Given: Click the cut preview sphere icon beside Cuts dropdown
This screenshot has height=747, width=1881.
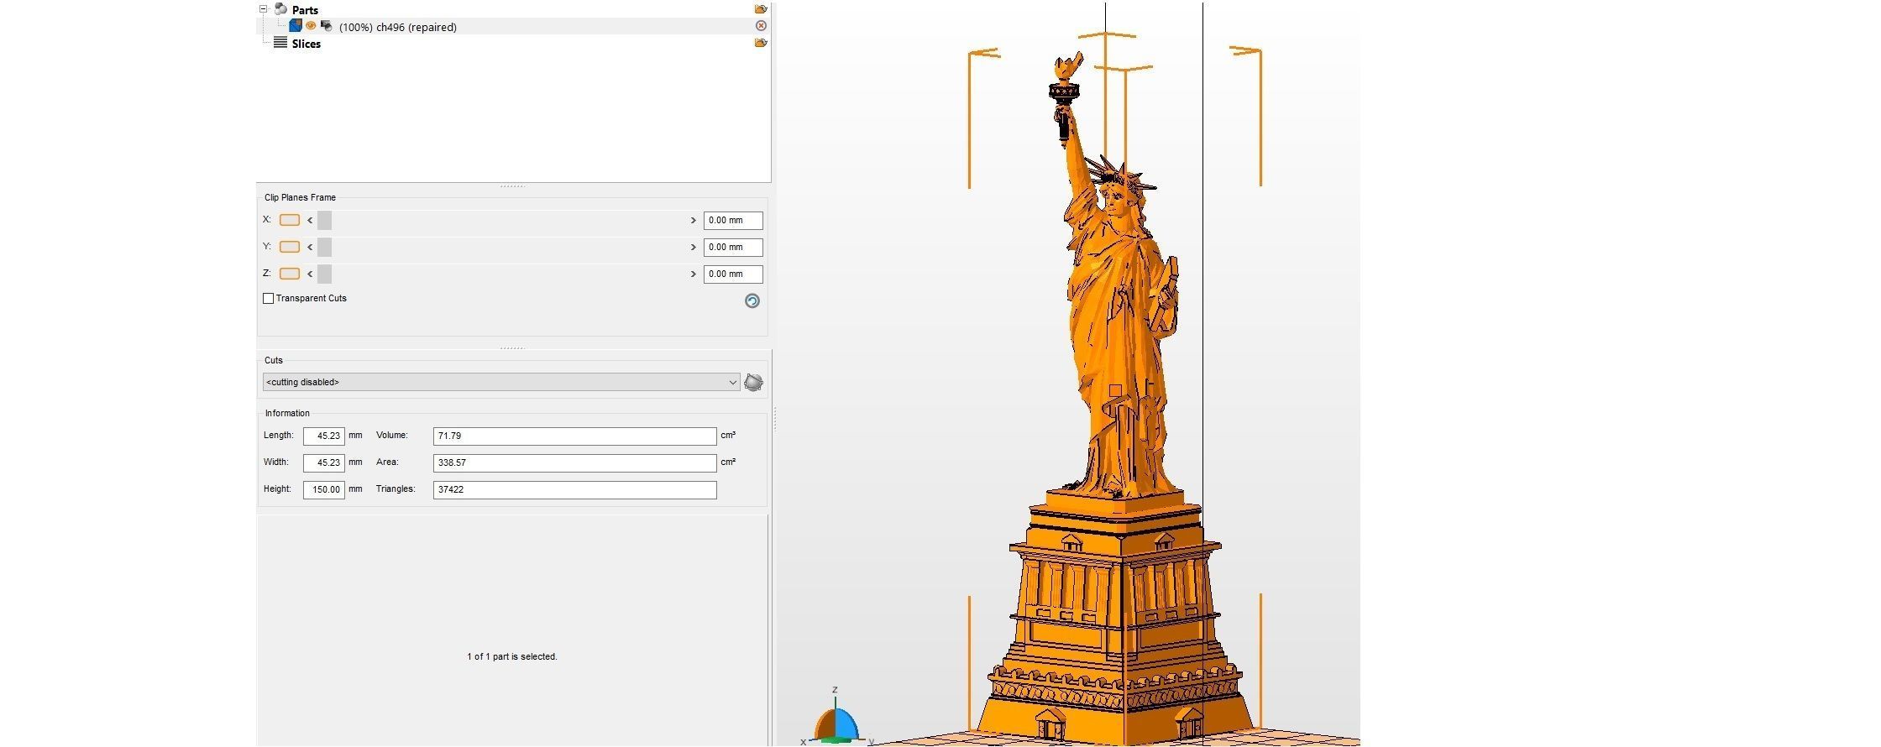Looking at the screenshot, I should click(754, 383).
